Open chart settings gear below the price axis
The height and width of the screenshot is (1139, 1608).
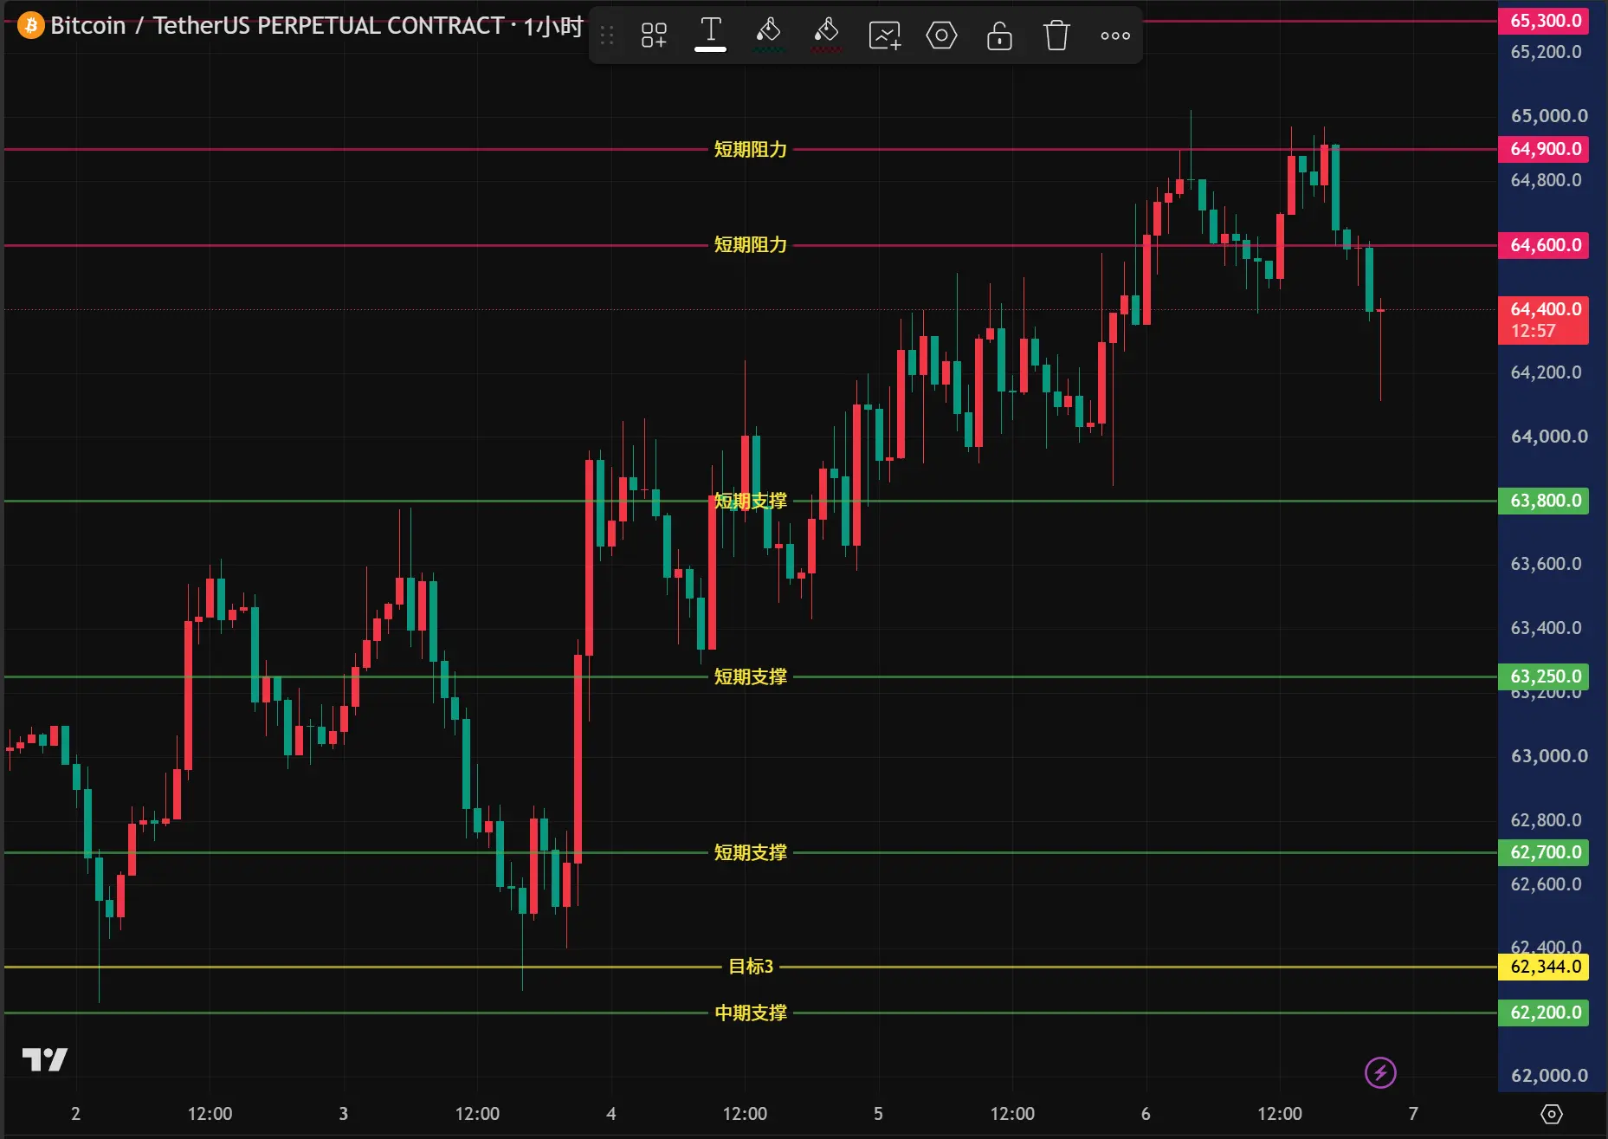(x=1552, y=1114)
